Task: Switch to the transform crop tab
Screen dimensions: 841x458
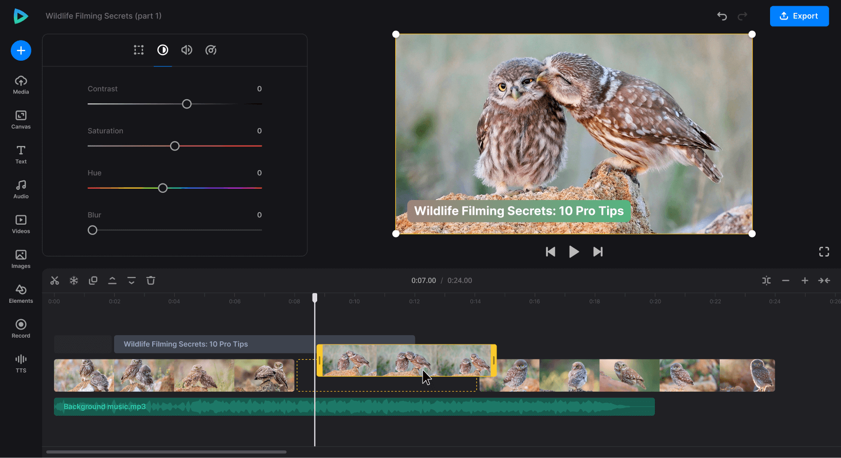Action: point(139,50)
